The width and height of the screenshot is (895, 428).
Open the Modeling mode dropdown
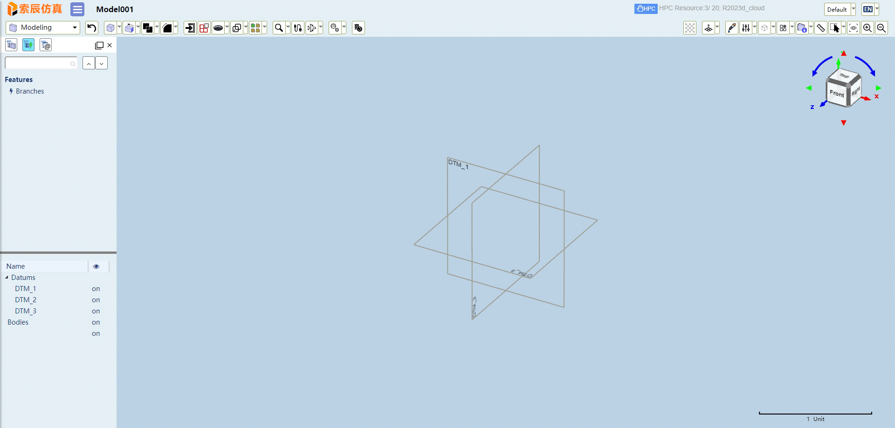point(43,27)
